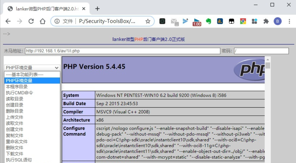Click the Configure Command row label
This screenshot has width=296, height=163.
click(x=74, y=131)
